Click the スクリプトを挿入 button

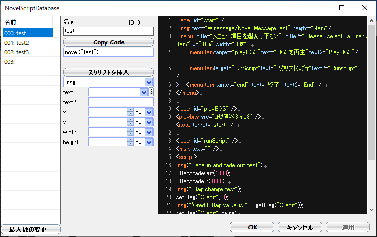(x=108, y=72)
